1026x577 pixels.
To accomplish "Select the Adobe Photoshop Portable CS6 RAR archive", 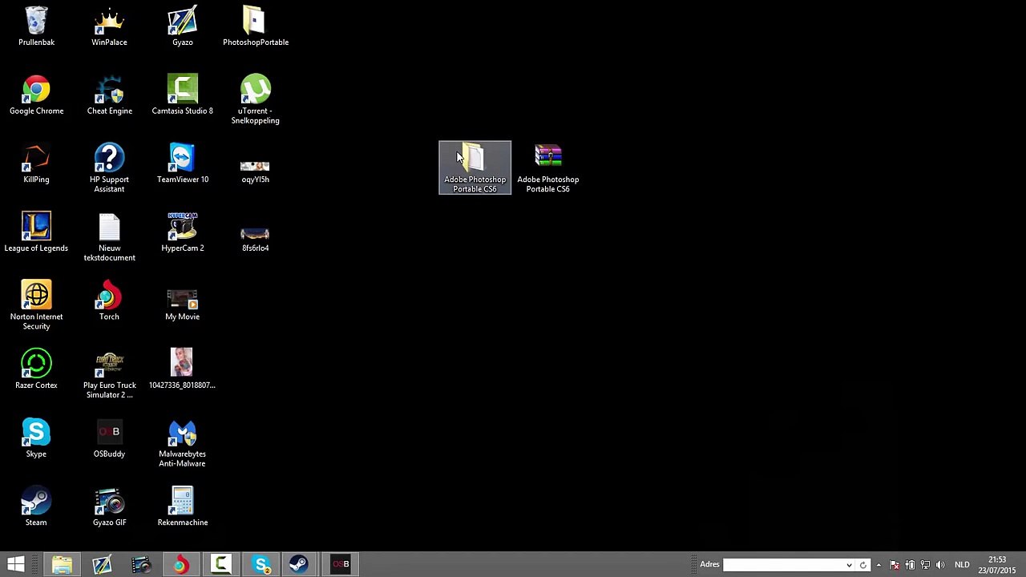I will point(548,167).
